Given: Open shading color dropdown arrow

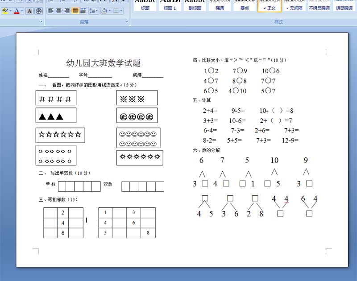Looking at the screenshot, I should [110, 11].
